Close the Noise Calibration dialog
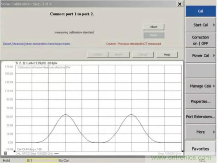Screen dimensions: 218x163 179,3
